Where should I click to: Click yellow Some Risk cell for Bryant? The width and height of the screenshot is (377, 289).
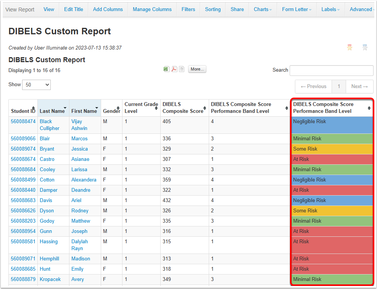(x=332, y=149)
